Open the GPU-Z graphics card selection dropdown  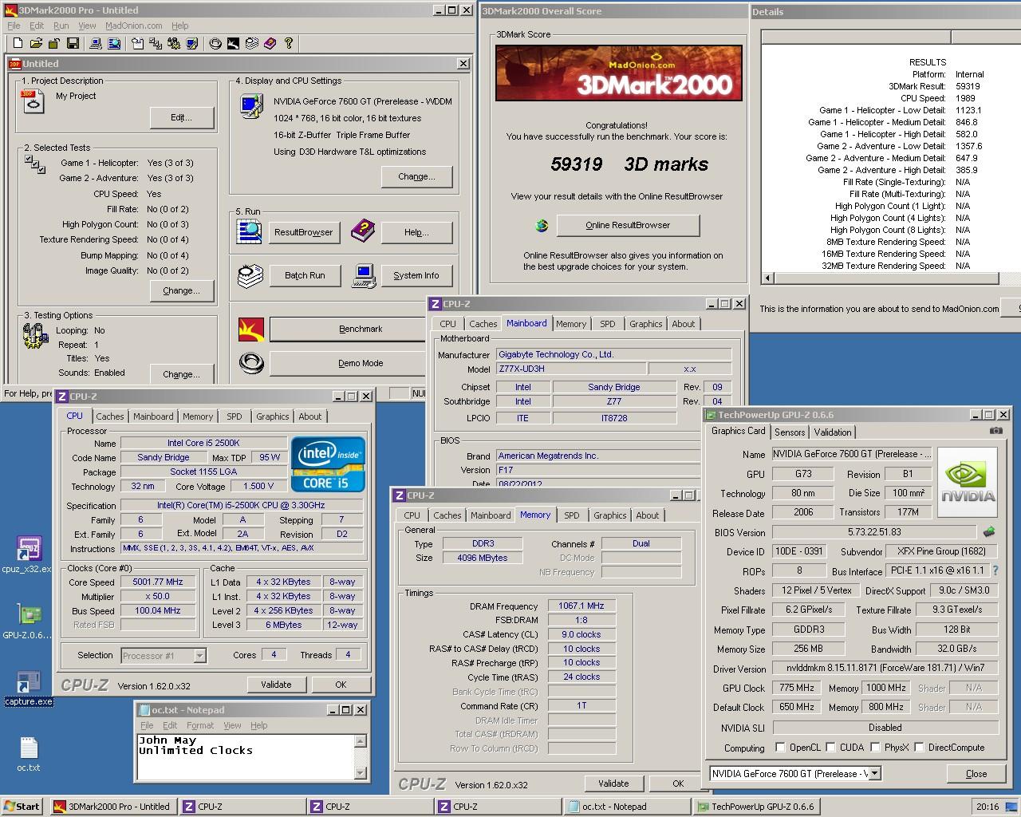coord(874,773)
